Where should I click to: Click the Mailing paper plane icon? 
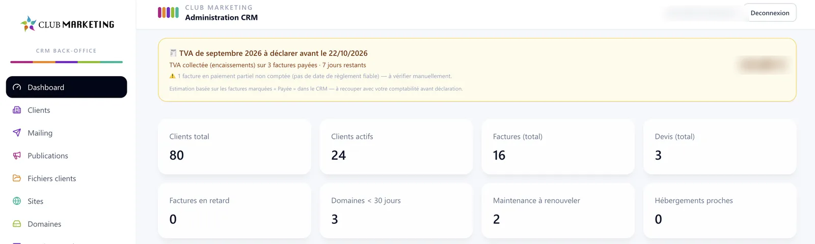pyautogui.click(x=17, y=133)
